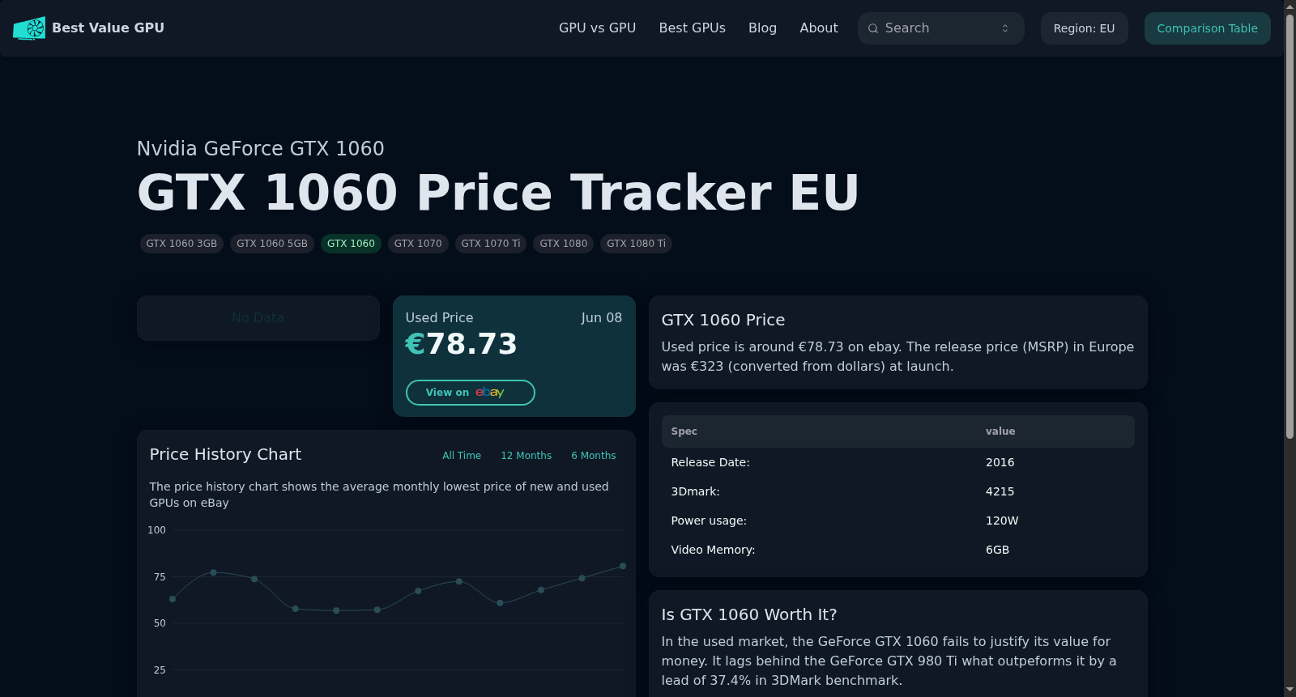Expand the search box chevron selector
Image resolution: width=1296 pixels, height=697 pixels.
point(1005,28)
